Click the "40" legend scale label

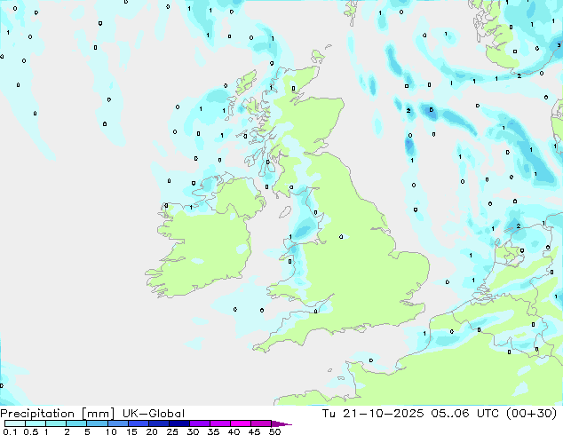click(x=234, y=431)
